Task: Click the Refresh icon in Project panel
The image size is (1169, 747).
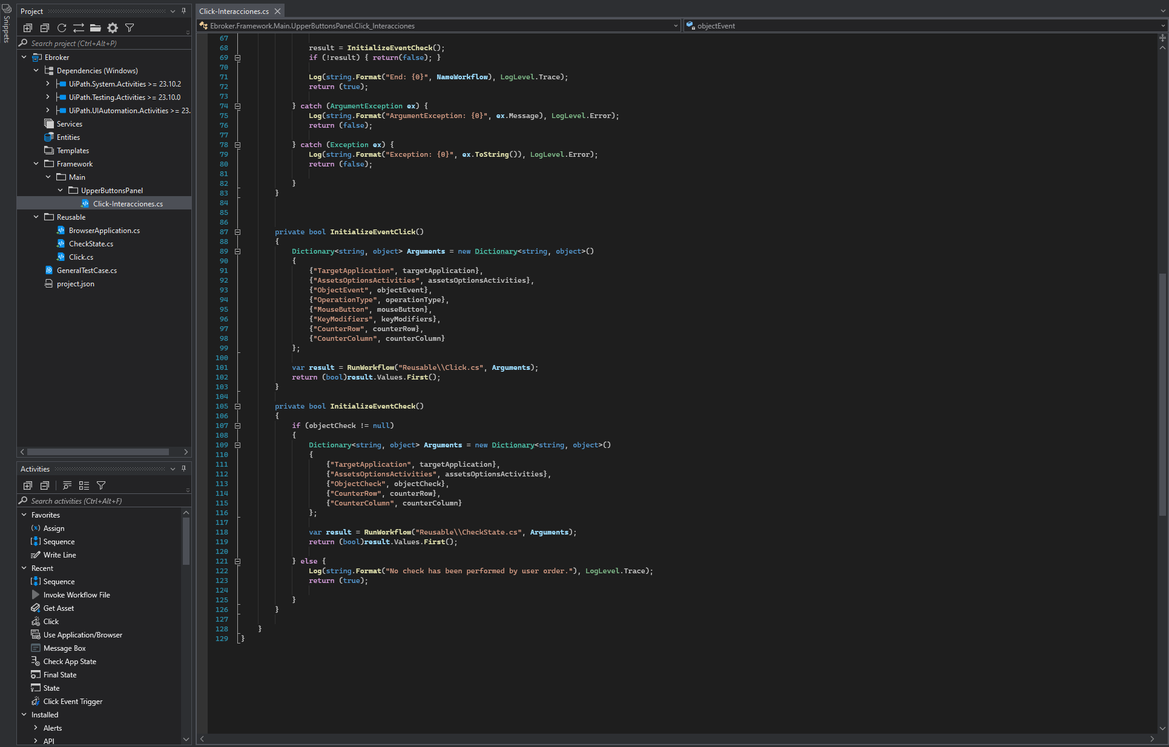Action: point(62,28)
